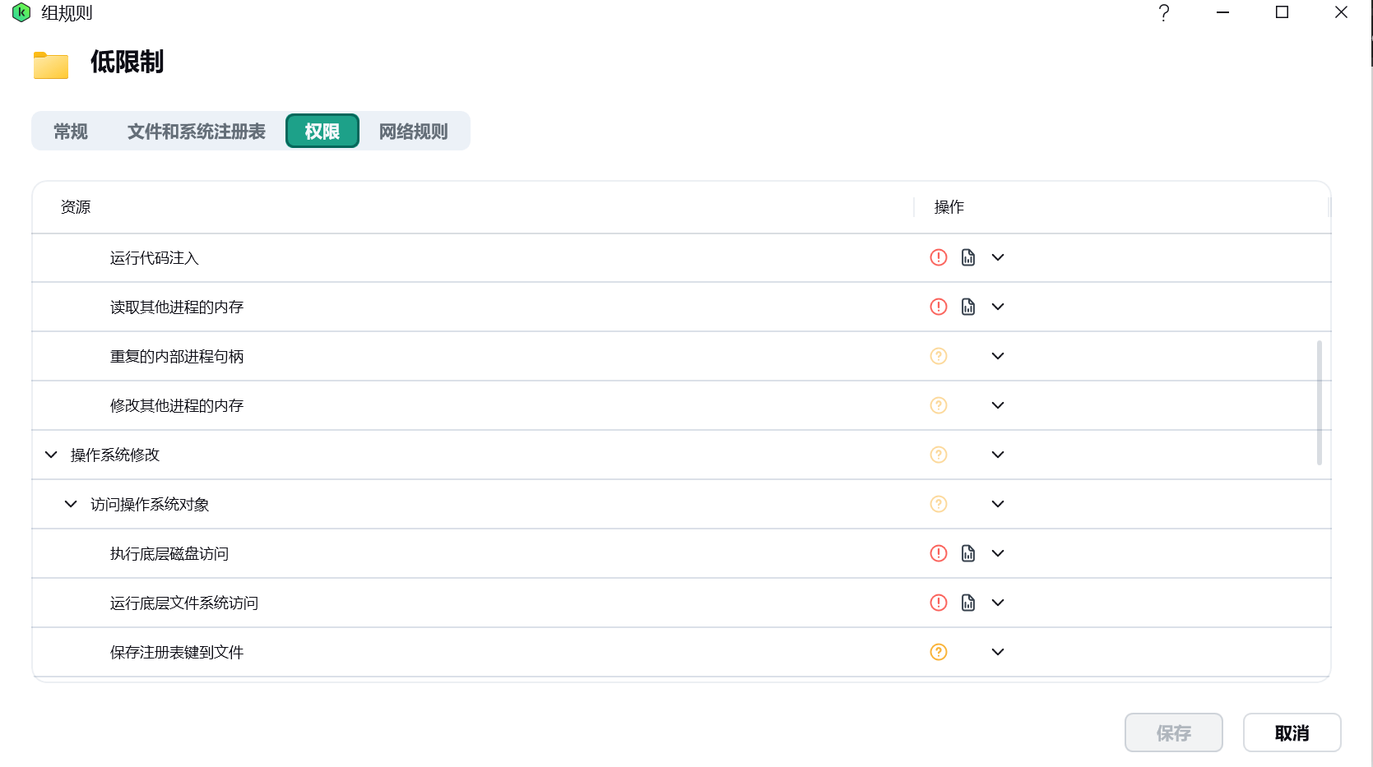
Task: Open the action dropdown for 执行底层磁盘访问
Action: 998,553
